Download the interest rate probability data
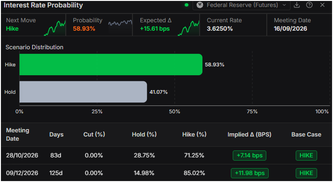The image size is (333, 182). click(297, 5)
